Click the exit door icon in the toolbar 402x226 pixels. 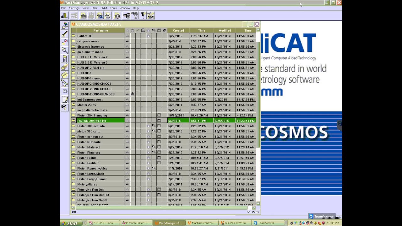(64, 15)
